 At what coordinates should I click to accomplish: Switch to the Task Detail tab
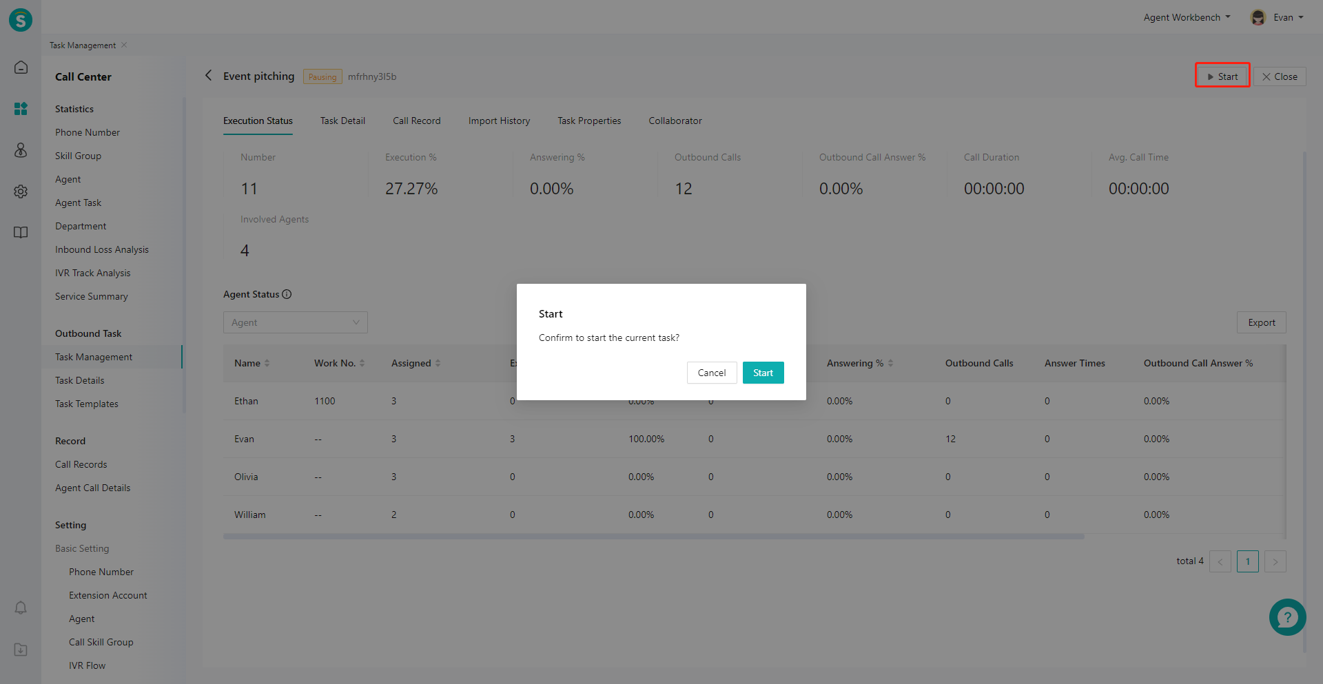[342, 121]
